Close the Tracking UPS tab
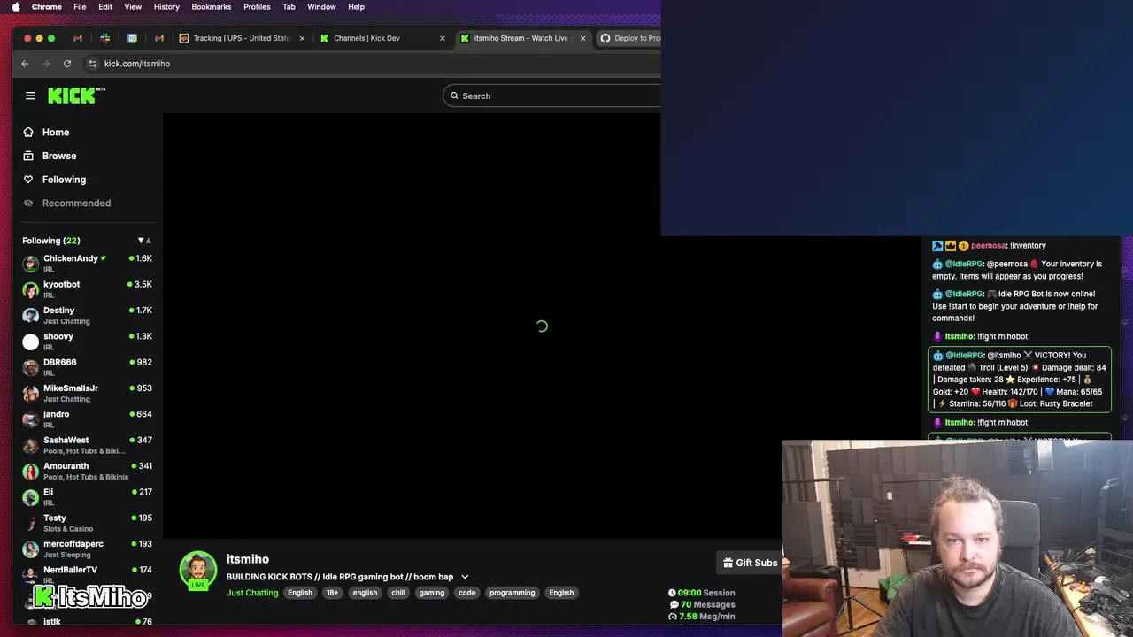Image resolution: width=1133 pixels, height=637 pixels. point(302,38)
